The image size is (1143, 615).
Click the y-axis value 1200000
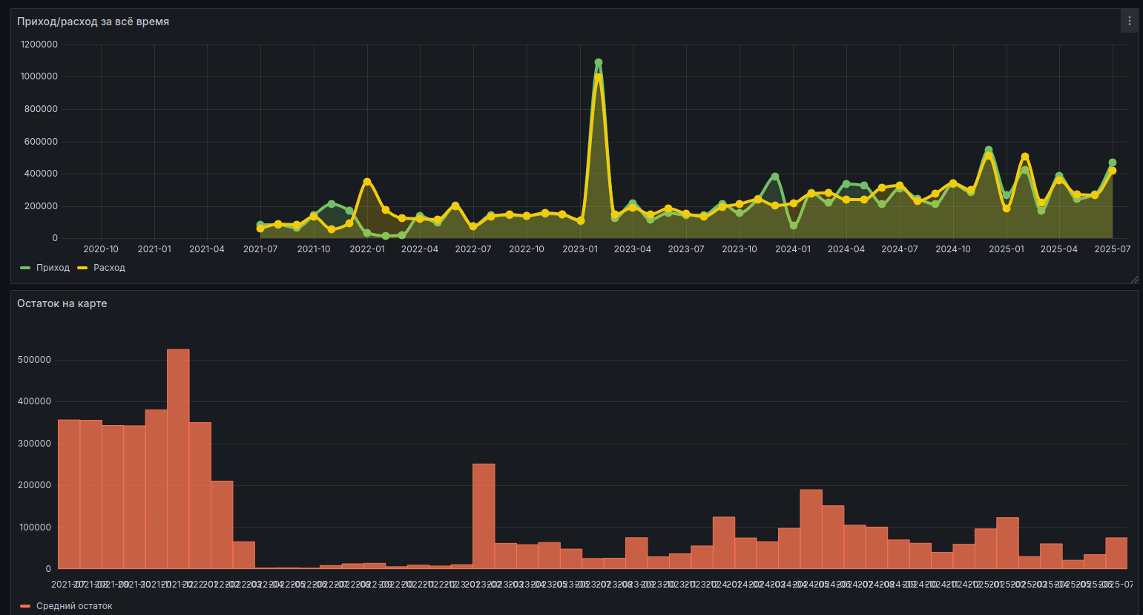click(39, 45)
